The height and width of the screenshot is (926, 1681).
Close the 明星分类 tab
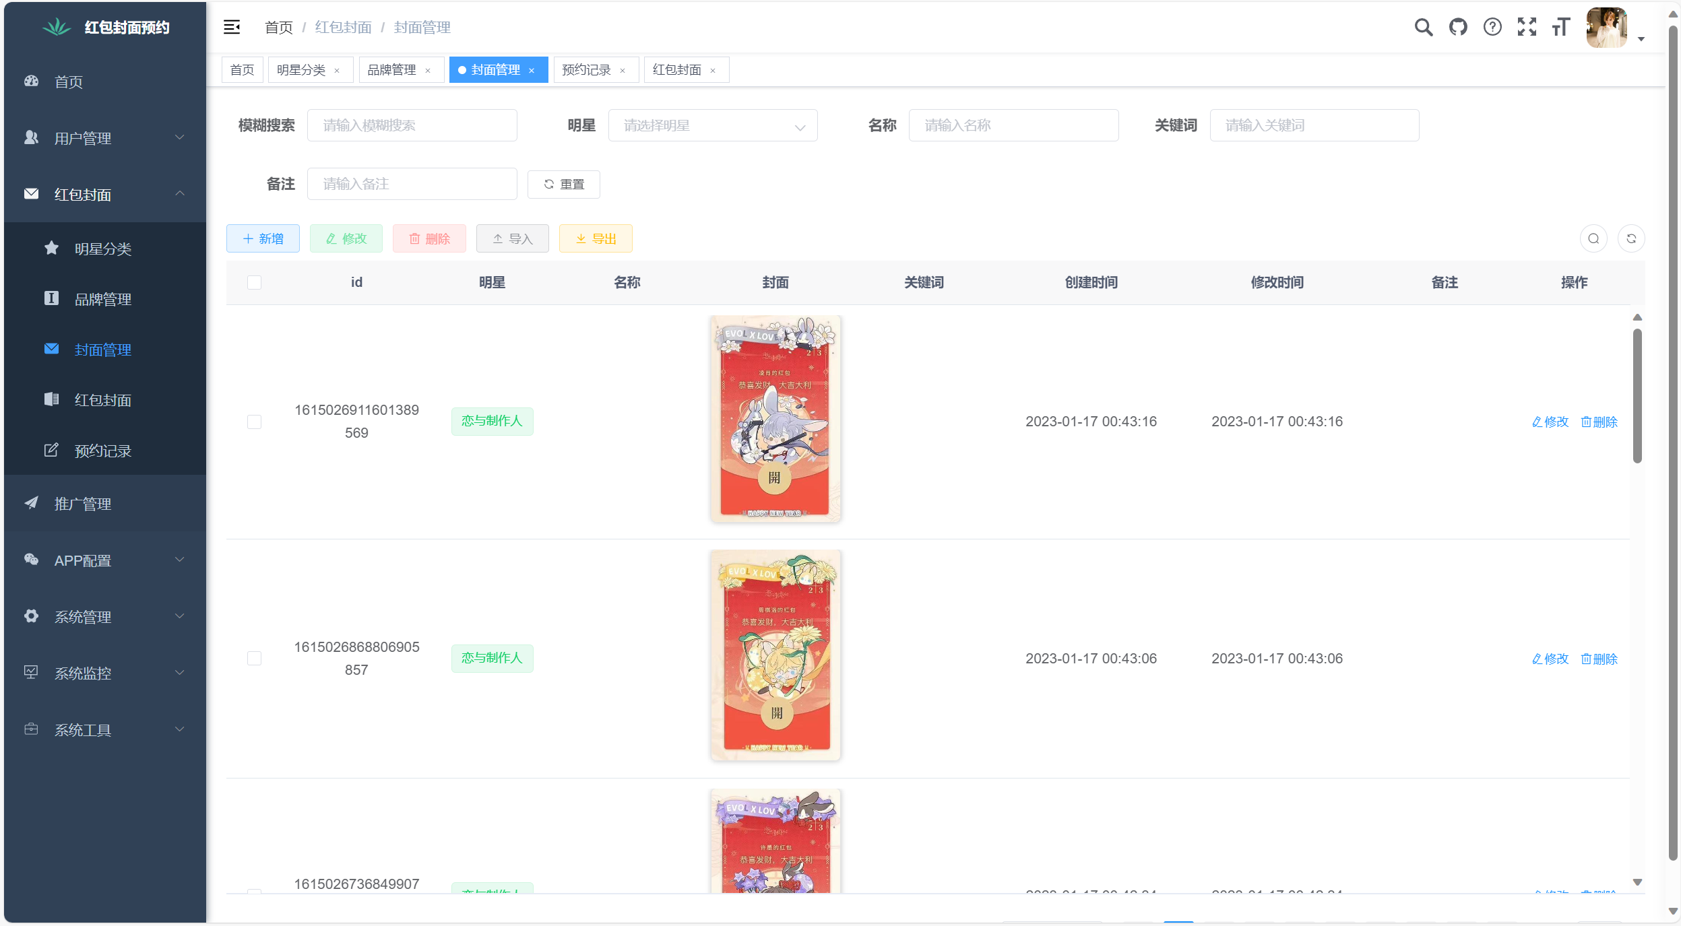337,70
